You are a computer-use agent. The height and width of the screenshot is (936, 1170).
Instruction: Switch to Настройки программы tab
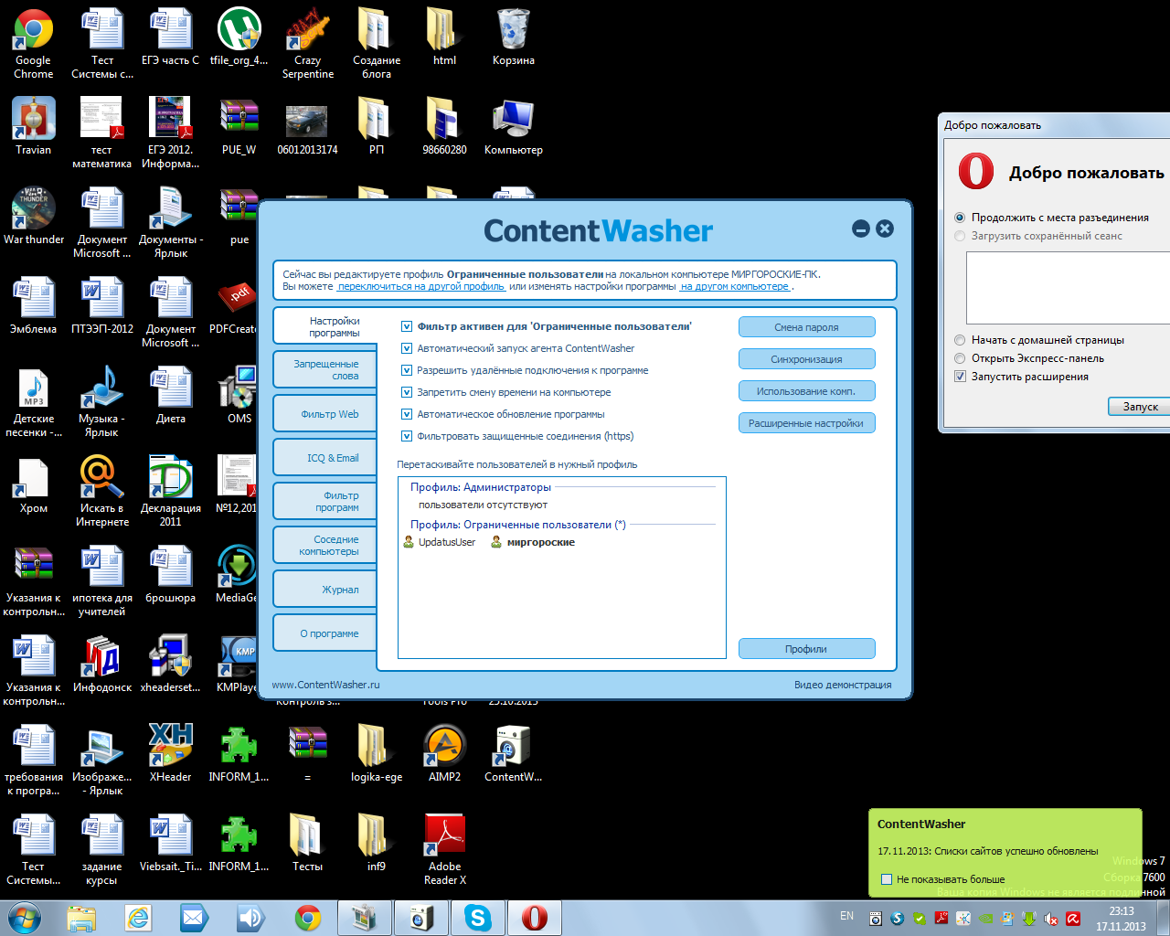point(325,327)
